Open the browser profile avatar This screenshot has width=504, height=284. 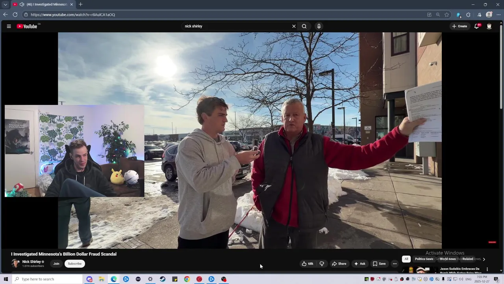pyautogui.click(x=489, y=15)
